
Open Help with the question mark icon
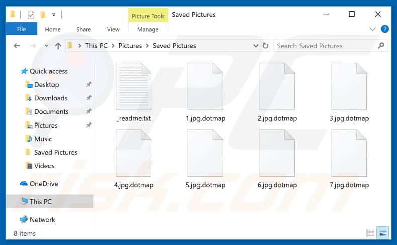pyautogui.click(x=385, y=29)
